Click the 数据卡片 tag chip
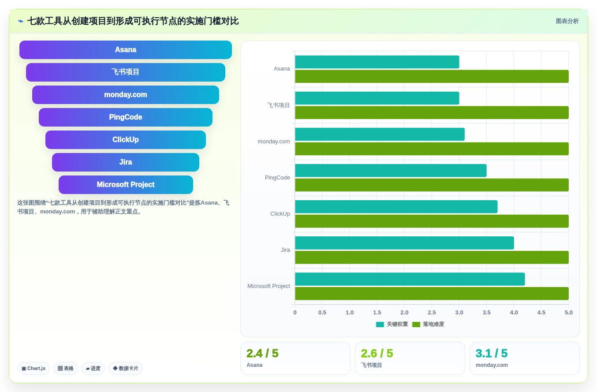This screenshot has height=392, width=597. click(126, 368)
